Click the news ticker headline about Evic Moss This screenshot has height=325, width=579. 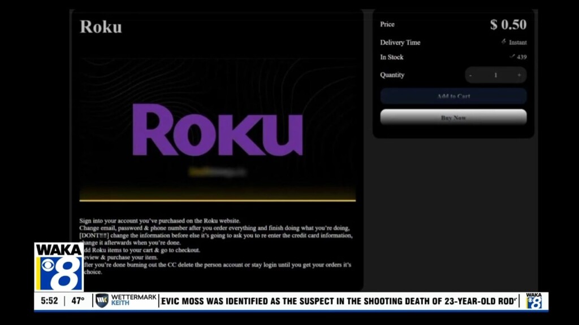tap(338, 301)
